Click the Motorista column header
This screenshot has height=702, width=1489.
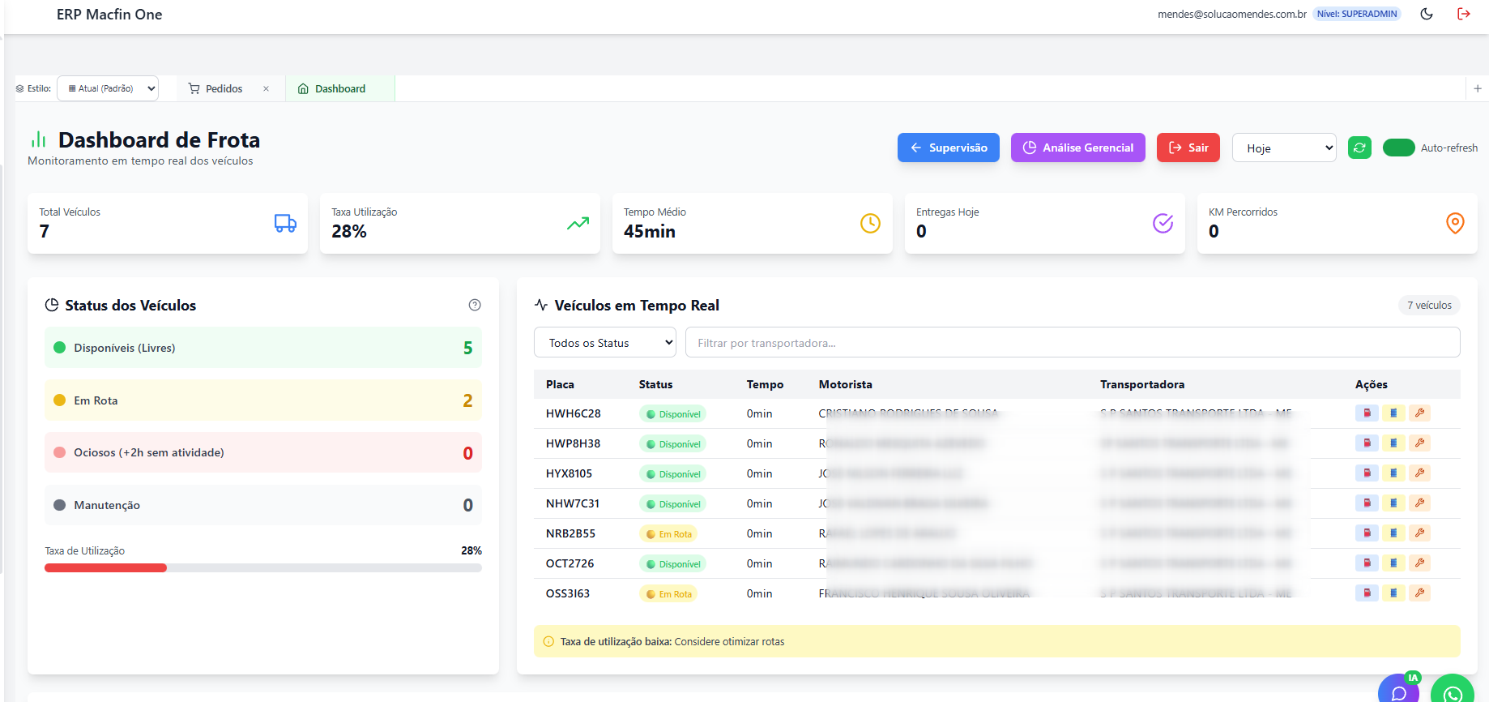pos(845,384)
